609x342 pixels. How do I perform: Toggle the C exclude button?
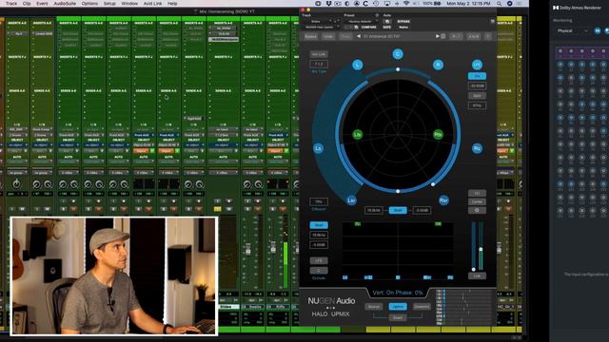coord(319,270)
